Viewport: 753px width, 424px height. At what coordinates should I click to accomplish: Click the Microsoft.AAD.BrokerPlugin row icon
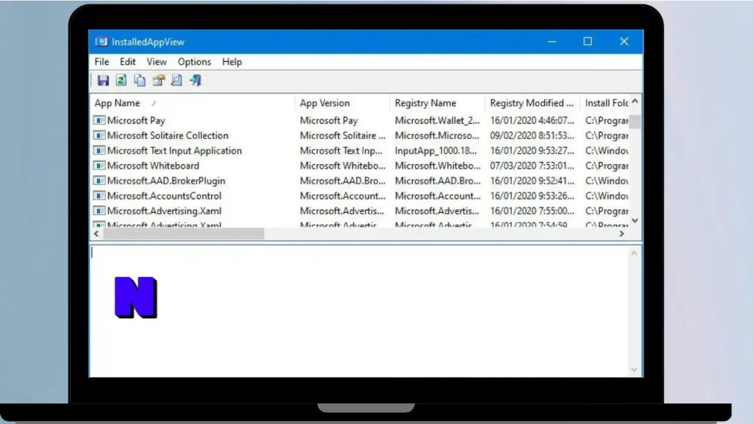coord(99,181)
